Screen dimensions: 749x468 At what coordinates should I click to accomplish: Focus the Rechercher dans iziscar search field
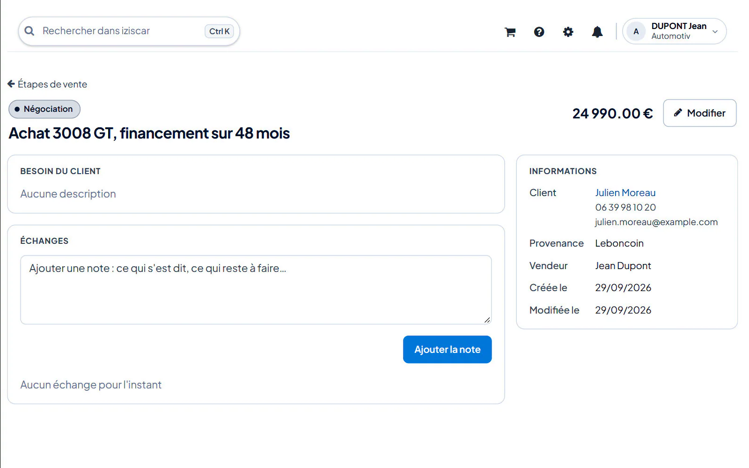(x=129, y=31)
